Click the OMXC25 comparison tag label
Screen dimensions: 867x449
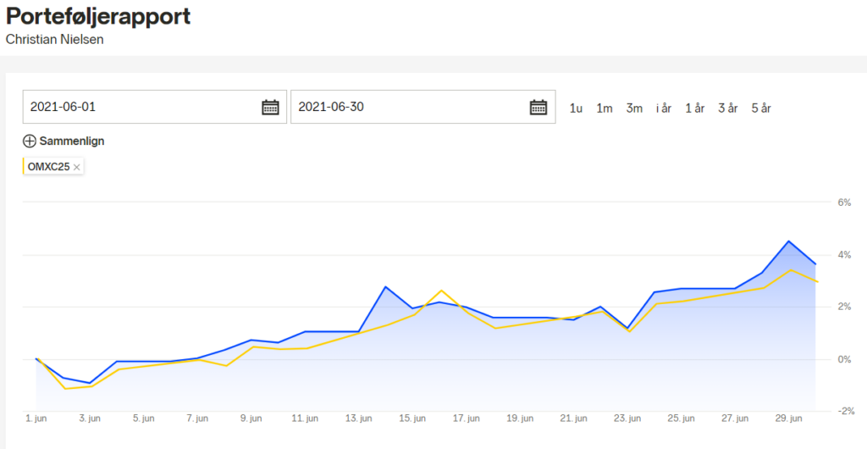[x=48, y=167]
